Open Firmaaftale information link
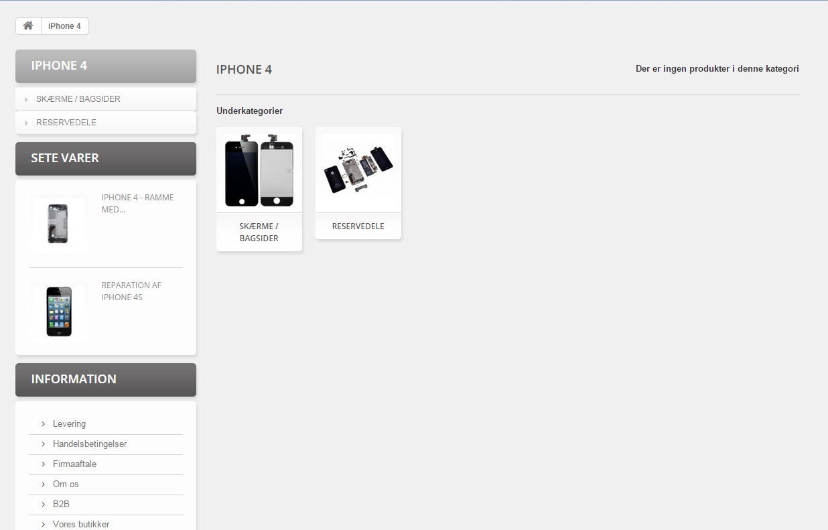The width and height of the screenshot is (828, 530). (74, 464)
